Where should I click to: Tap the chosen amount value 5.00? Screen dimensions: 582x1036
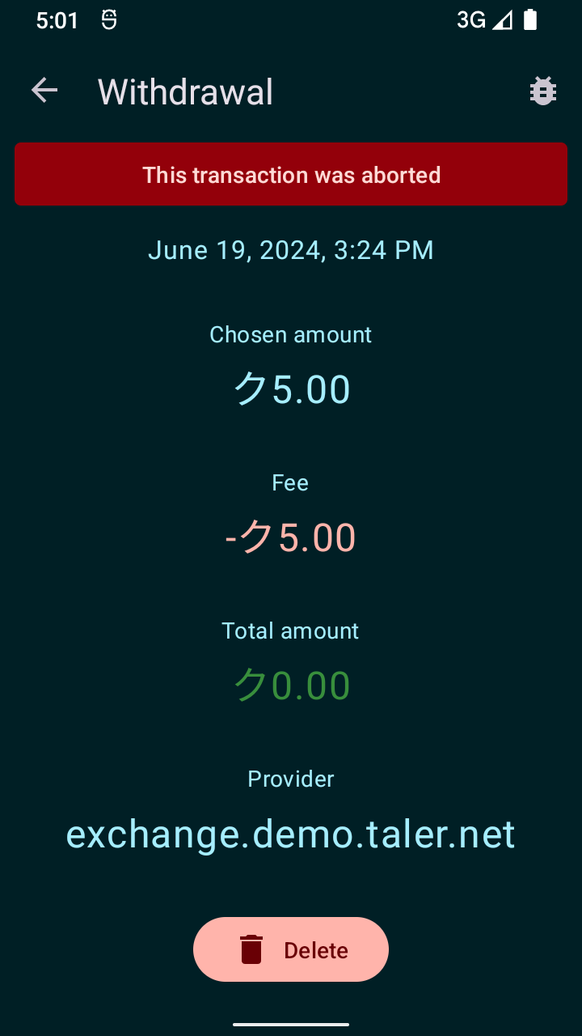(x=292, y=389)
